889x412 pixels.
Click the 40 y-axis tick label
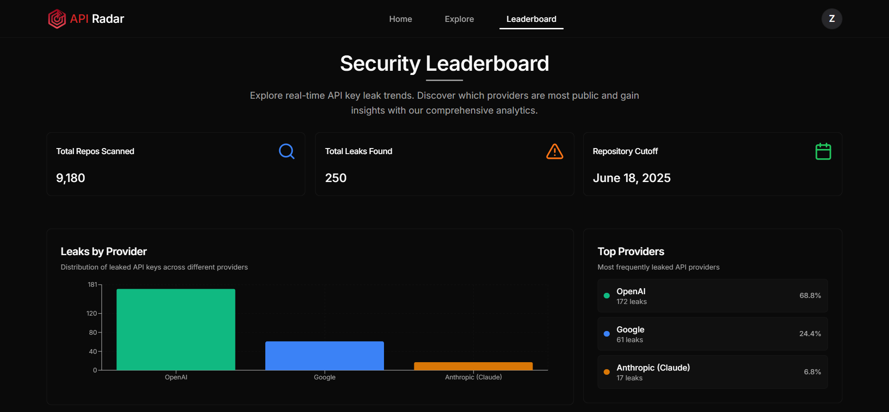[x=93, y=351]
